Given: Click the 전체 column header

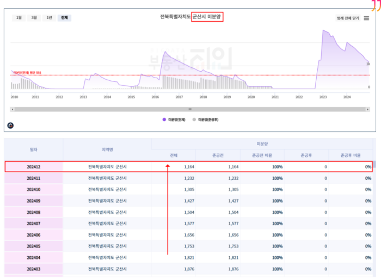Looking at the screenshot, I should [174, 155].
